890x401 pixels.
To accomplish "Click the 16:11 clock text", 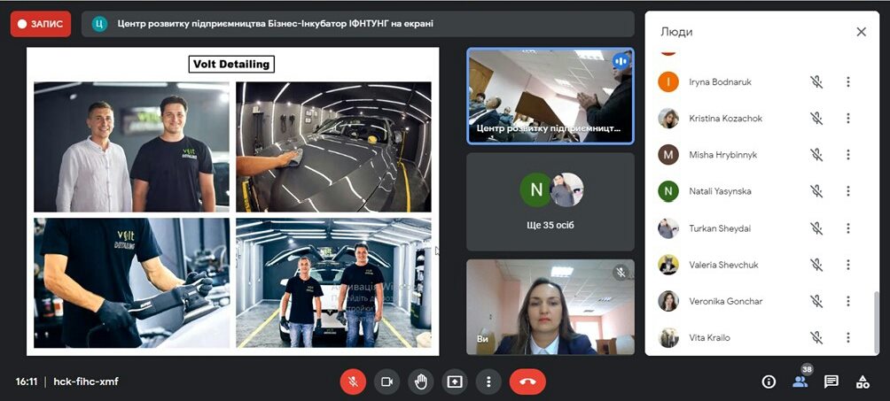I will [x=26, y=382].
